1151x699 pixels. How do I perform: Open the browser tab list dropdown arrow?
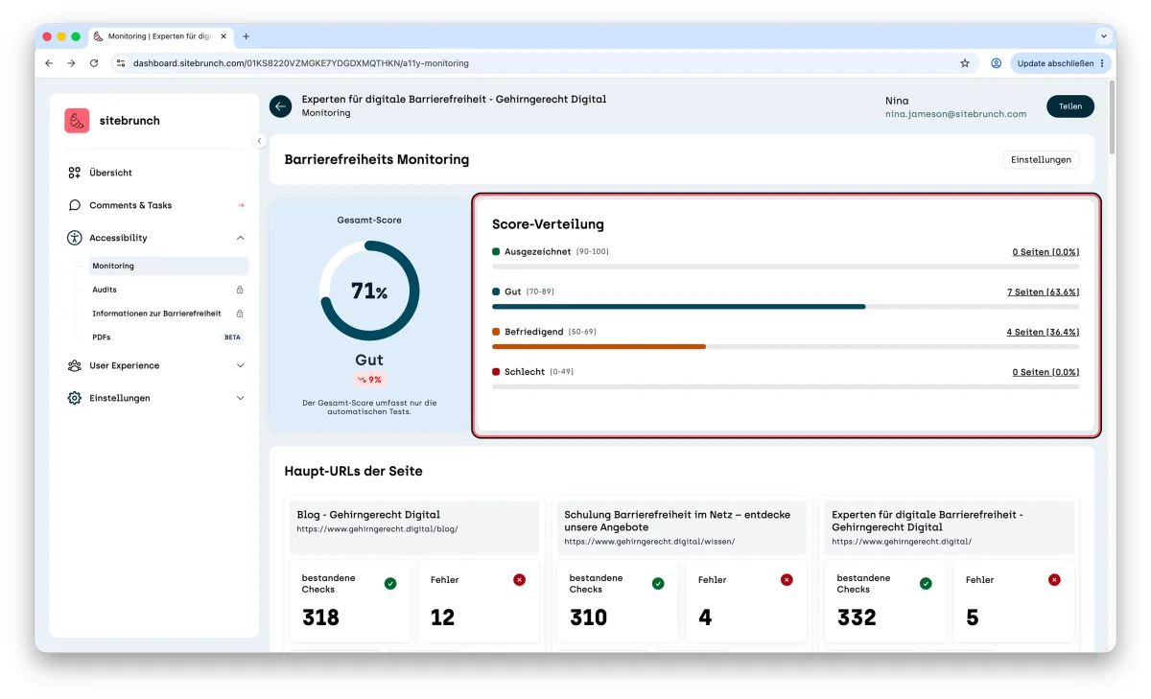tap(1102, 36)
